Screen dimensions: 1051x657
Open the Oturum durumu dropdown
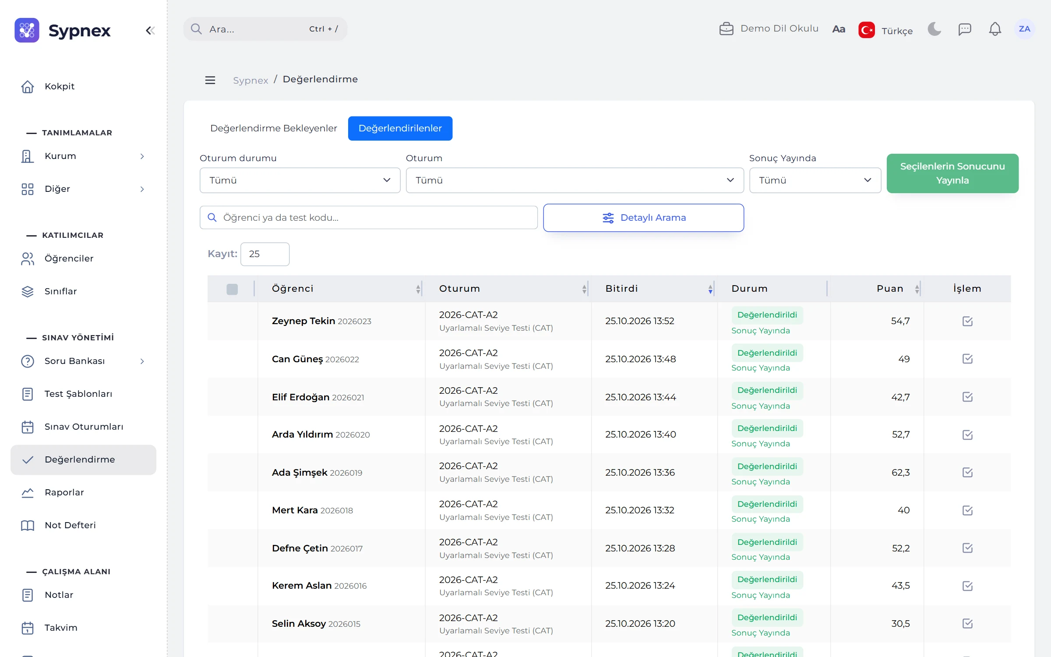pos(300,180)
